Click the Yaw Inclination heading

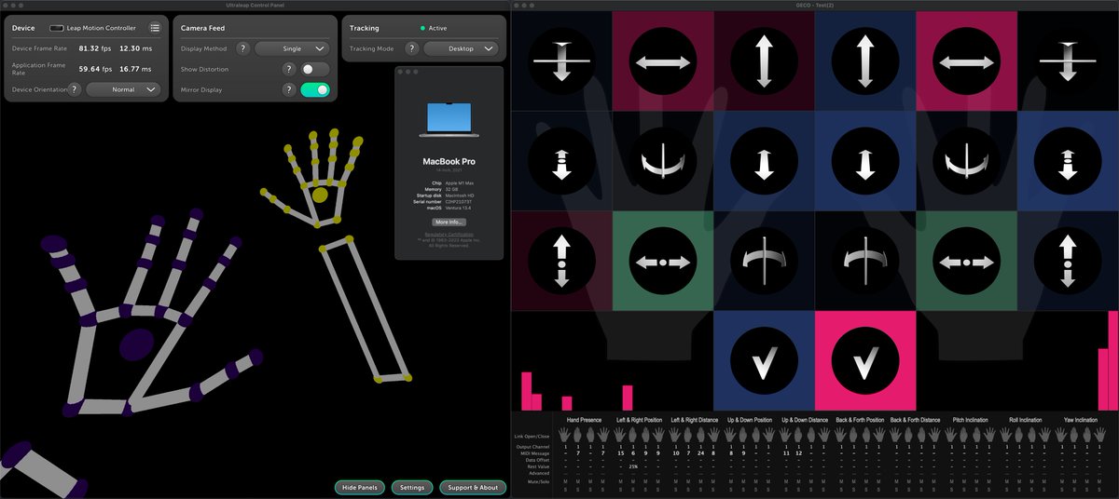tap(1081, 420)
